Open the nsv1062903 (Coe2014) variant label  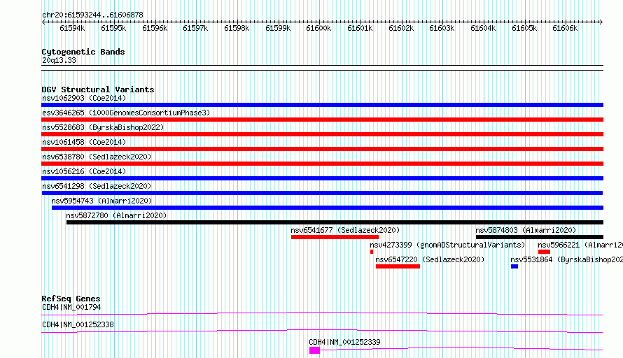click(x=84, y=98)
